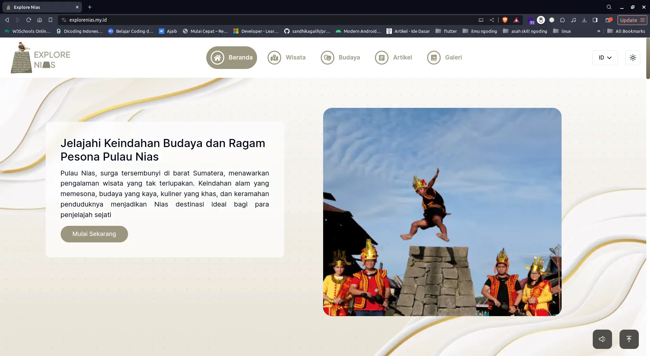Open the W3Schools Online bookmark
650x356 pixels.
[27, 31]
